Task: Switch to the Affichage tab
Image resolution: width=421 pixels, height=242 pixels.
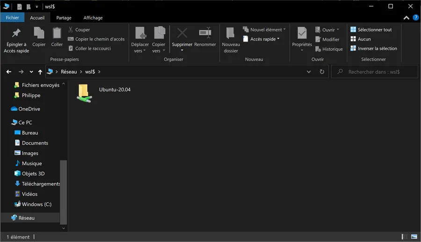Action: (93, 18)
